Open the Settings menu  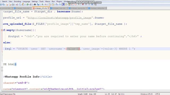(35, 2)
